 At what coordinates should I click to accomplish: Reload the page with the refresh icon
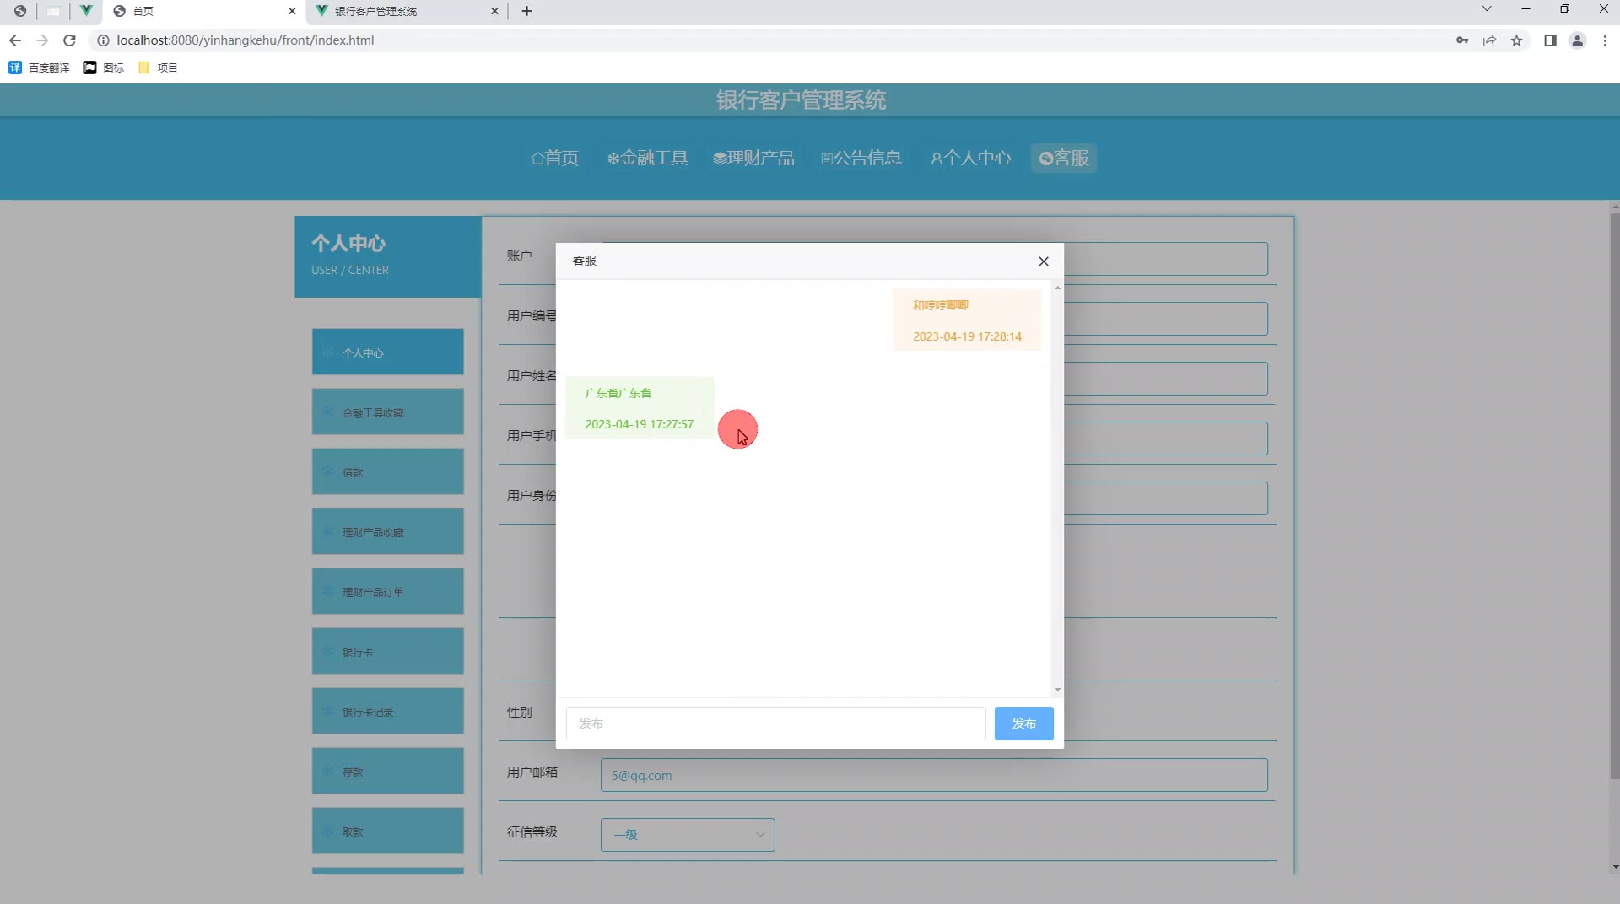point(70,40)
